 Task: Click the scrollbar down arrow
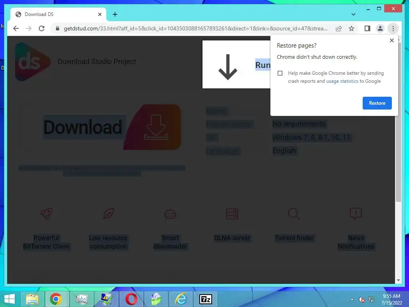click(x=398, y=280)
